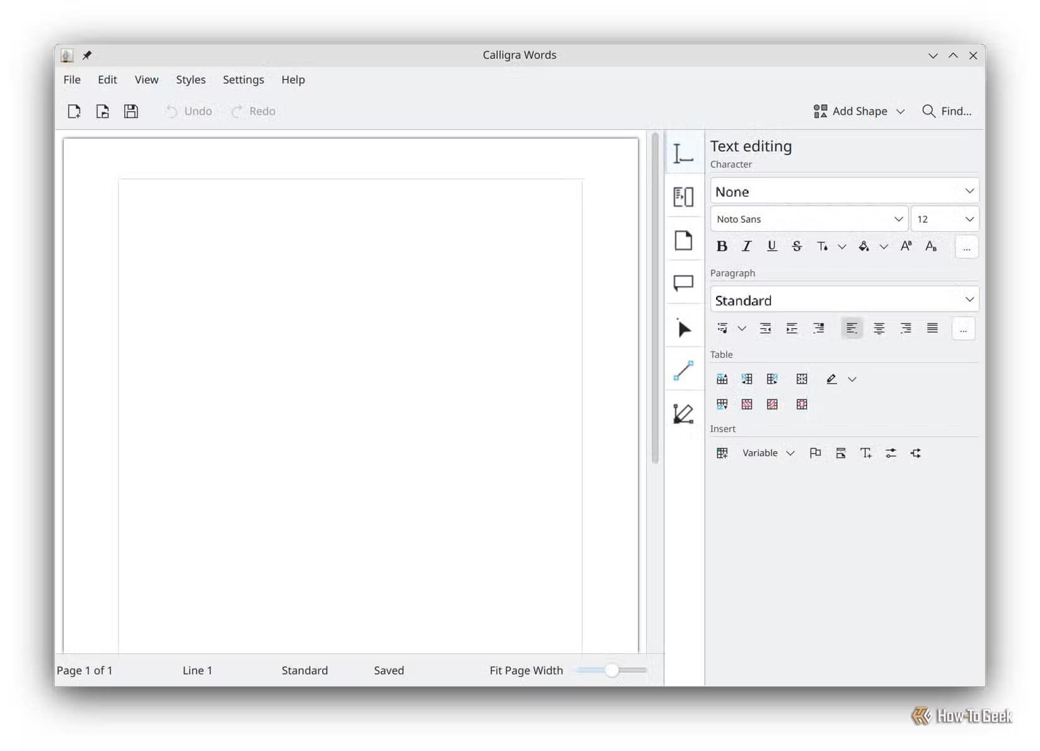
Task: Center align the paragraph
Action: pos(879,328)
